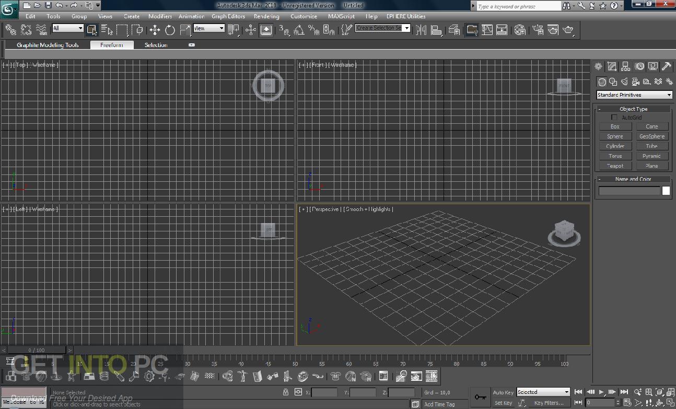Viewport: 676px width, 409px height.
Task: Click the application logo button
Action: 9,9
